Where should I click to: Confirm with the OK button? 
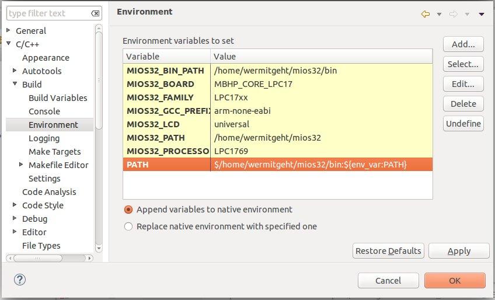(455, 280)
